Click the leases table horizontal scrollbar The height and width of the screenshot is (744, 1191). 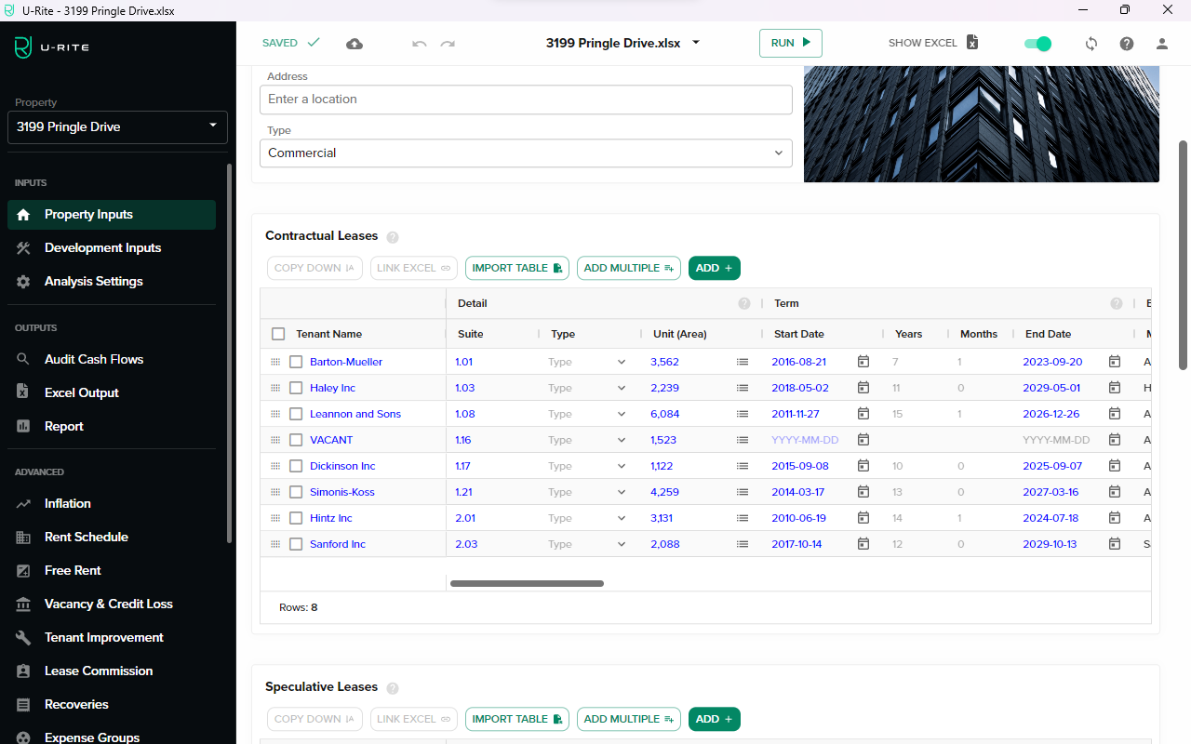tap(527, 584)
